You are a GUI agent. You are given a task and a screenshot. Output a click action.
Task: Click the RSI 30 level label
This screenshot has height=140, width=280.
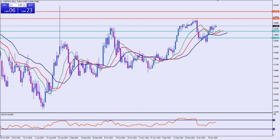(274, 129)
